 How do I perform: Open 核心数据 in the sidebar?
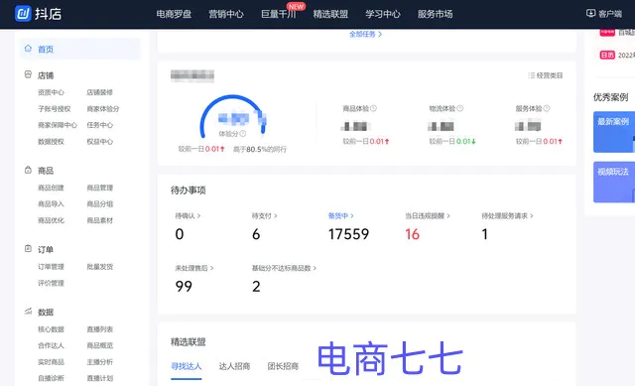click(x=51, y=329)
